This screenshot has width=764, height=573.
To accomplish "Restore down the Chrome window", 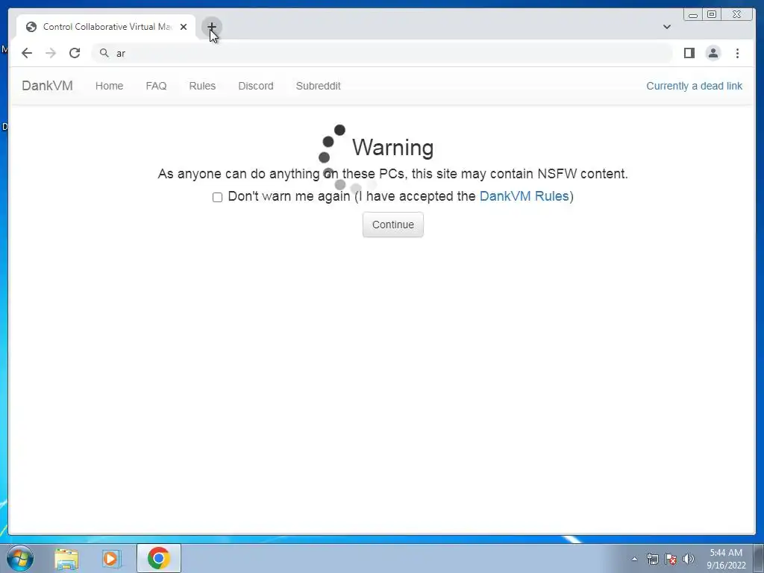I will (x=712, y=15).
